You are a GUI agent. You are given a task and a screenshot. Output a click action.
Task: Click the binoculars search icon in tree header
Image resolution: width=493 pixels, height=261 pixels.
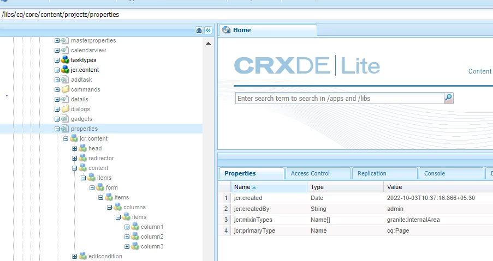coord(199,30)
